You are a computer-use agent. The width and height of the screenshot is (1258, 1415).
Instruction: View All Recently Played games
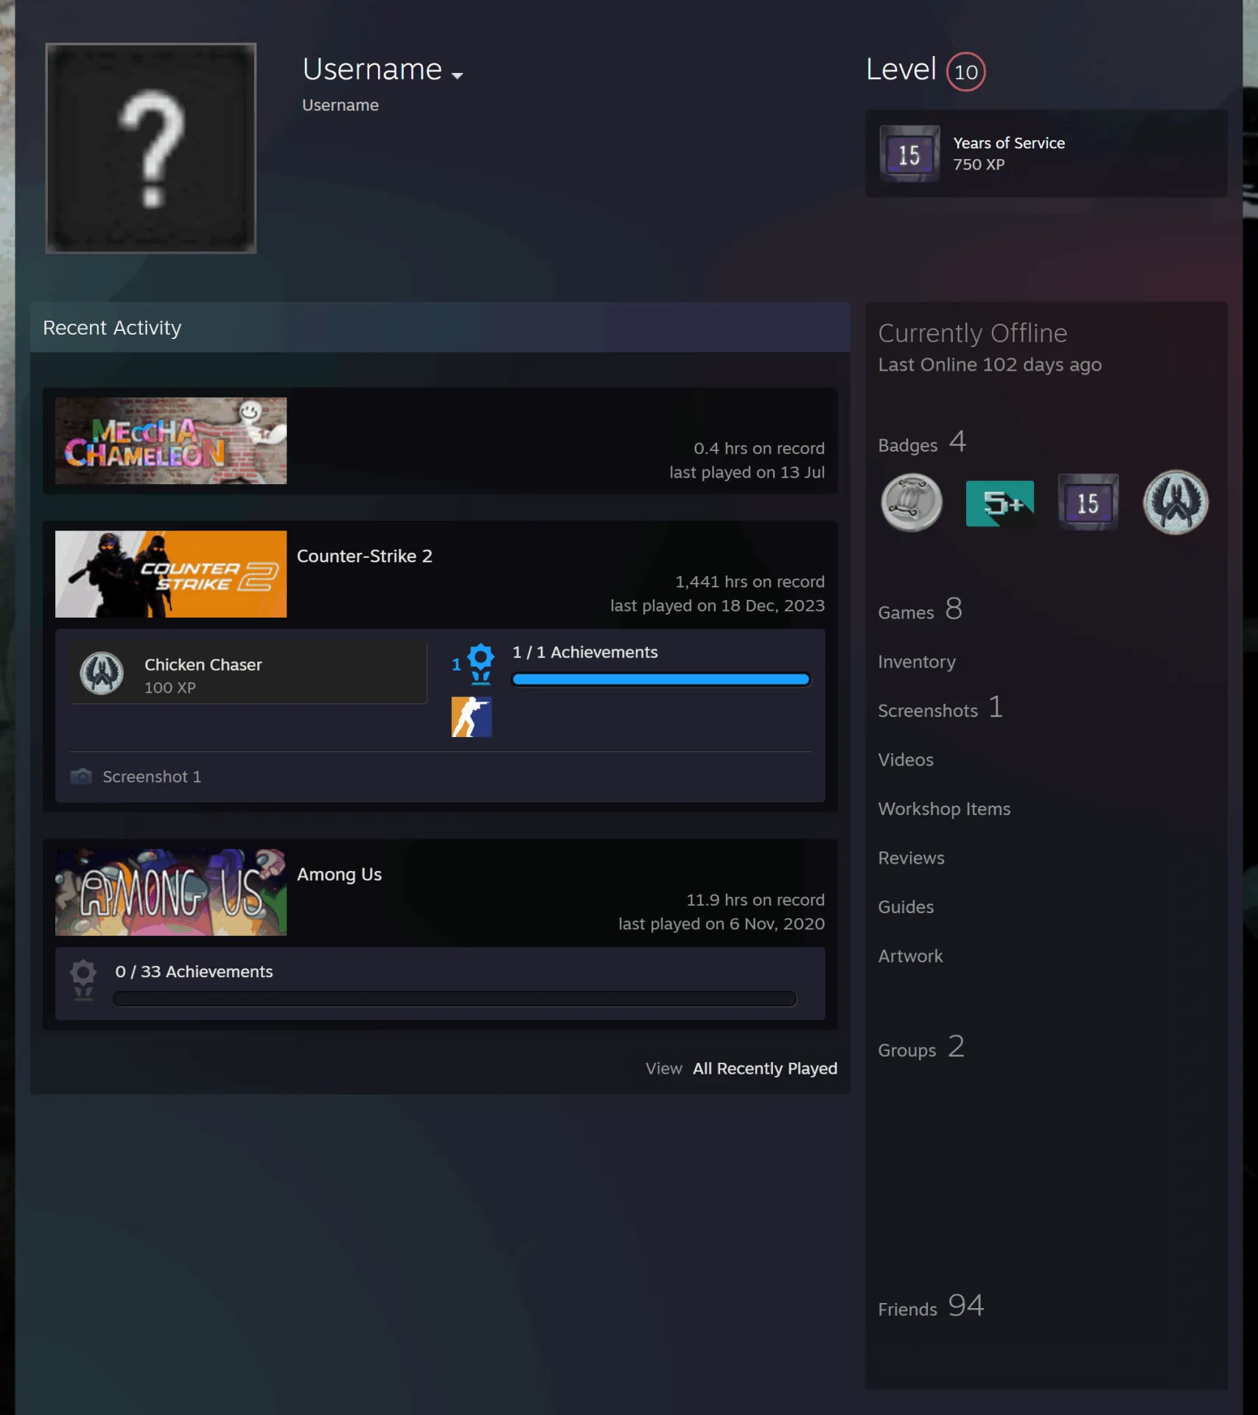pos(764,1069)
